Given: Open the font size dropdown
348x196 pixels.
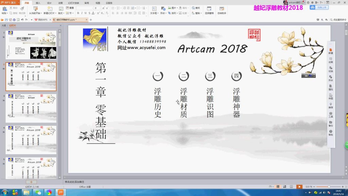Looking at the screenshot, I should (x=100, y=8).
